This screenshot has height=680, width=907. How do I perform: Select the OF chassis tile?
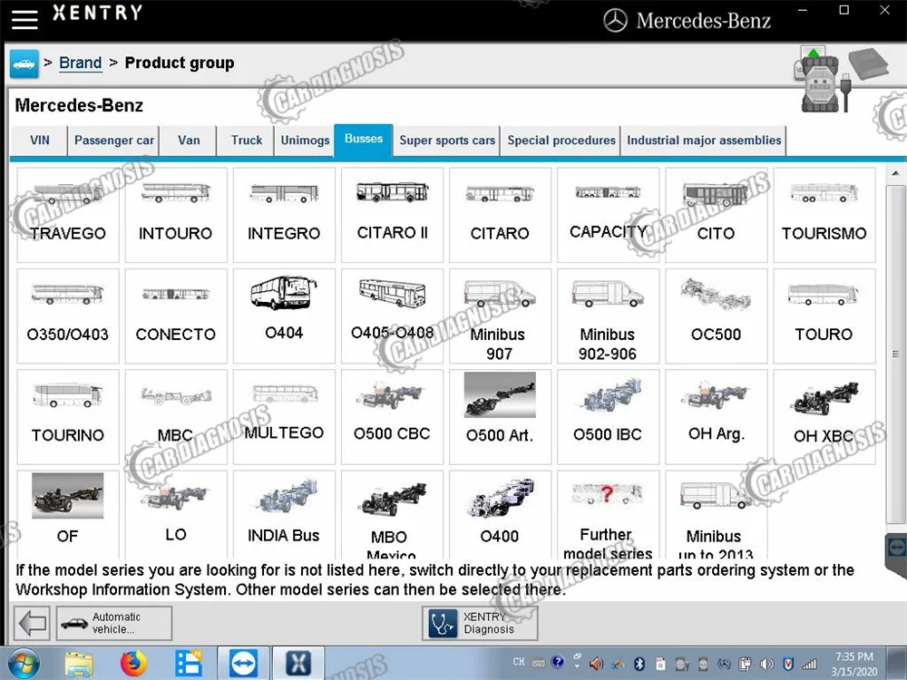(x=68, y=515)
